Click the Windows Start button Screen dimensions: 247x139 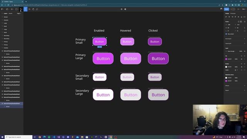click(2, 137)
